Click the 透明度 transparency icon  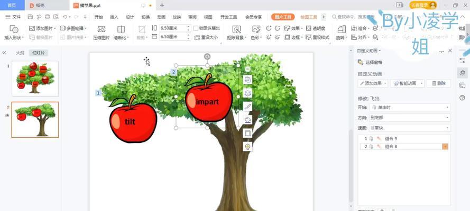click(x=308, y=28)
